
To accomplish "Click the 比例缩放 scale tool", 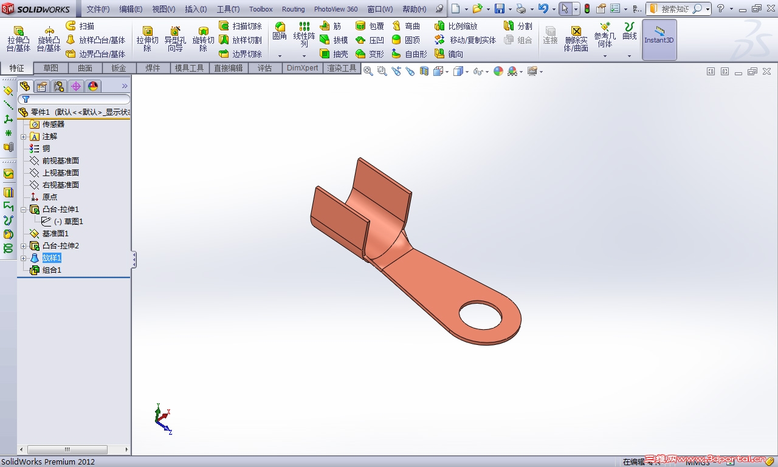I will pyautogui.click(x=456, y=26).
